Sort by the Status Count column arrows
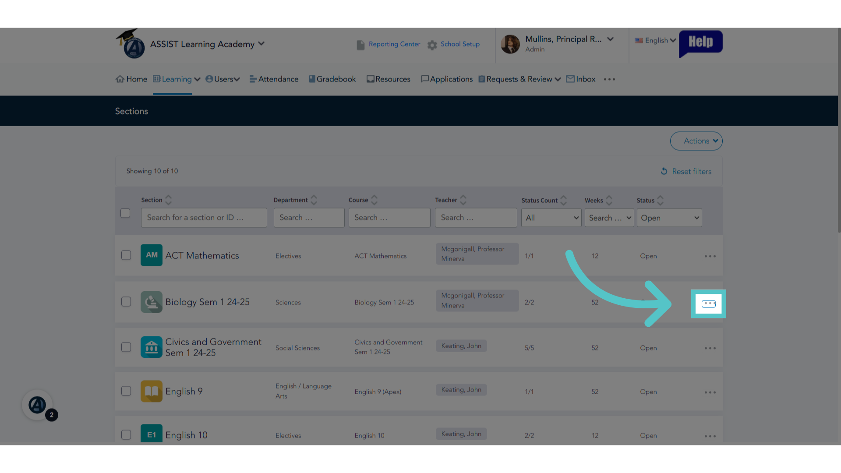 pos(564,201)
